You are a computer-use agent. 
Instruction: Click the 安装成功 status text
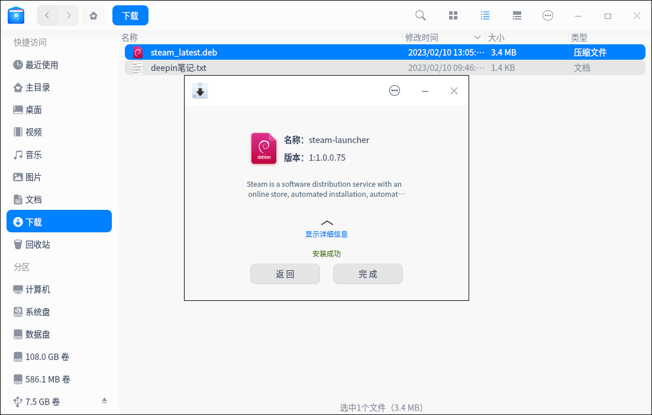[x=327, y=254]
